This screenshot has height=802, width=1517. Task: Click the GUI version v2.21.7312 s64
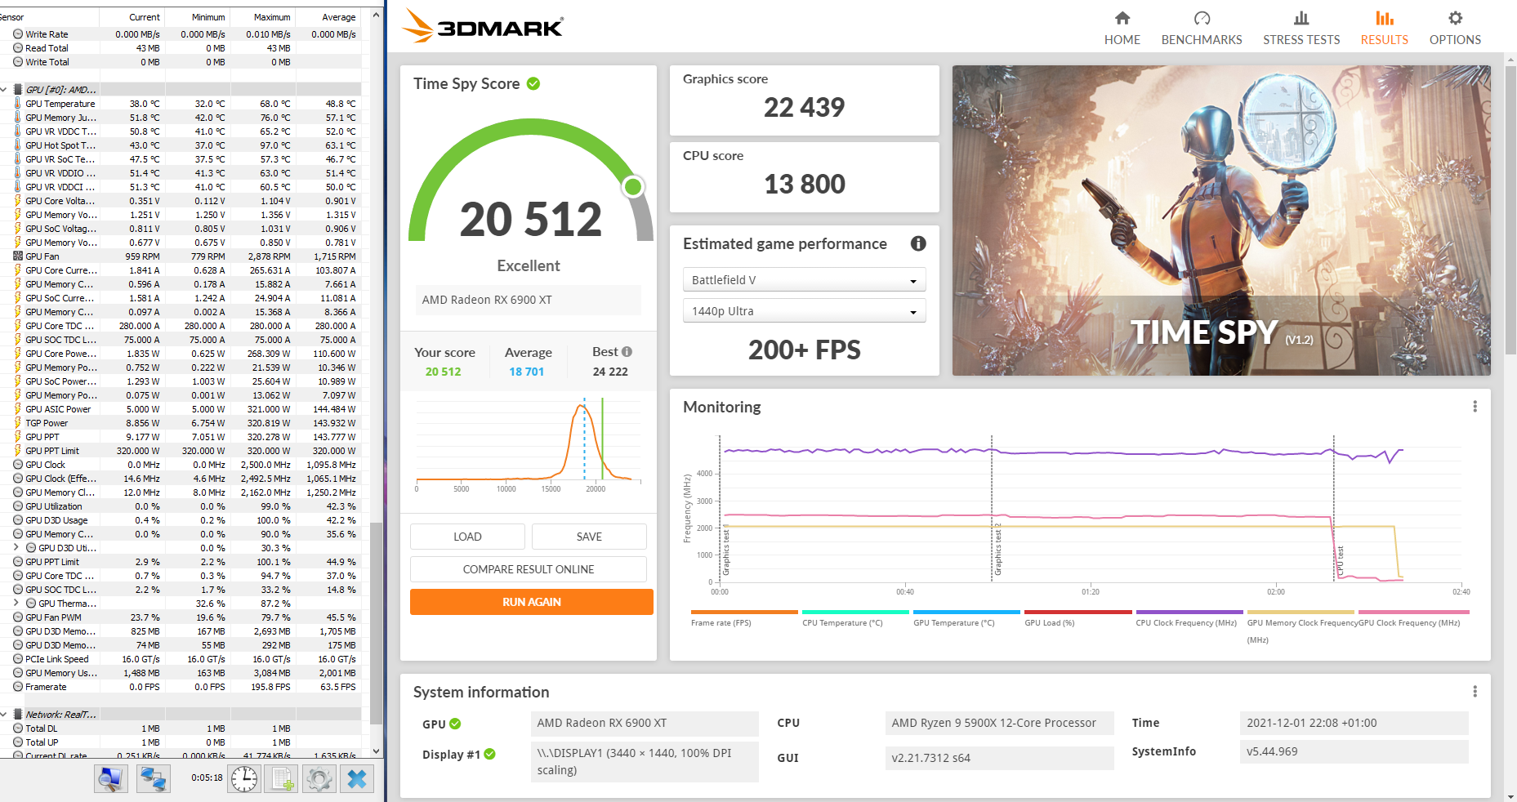coord(999,758)
